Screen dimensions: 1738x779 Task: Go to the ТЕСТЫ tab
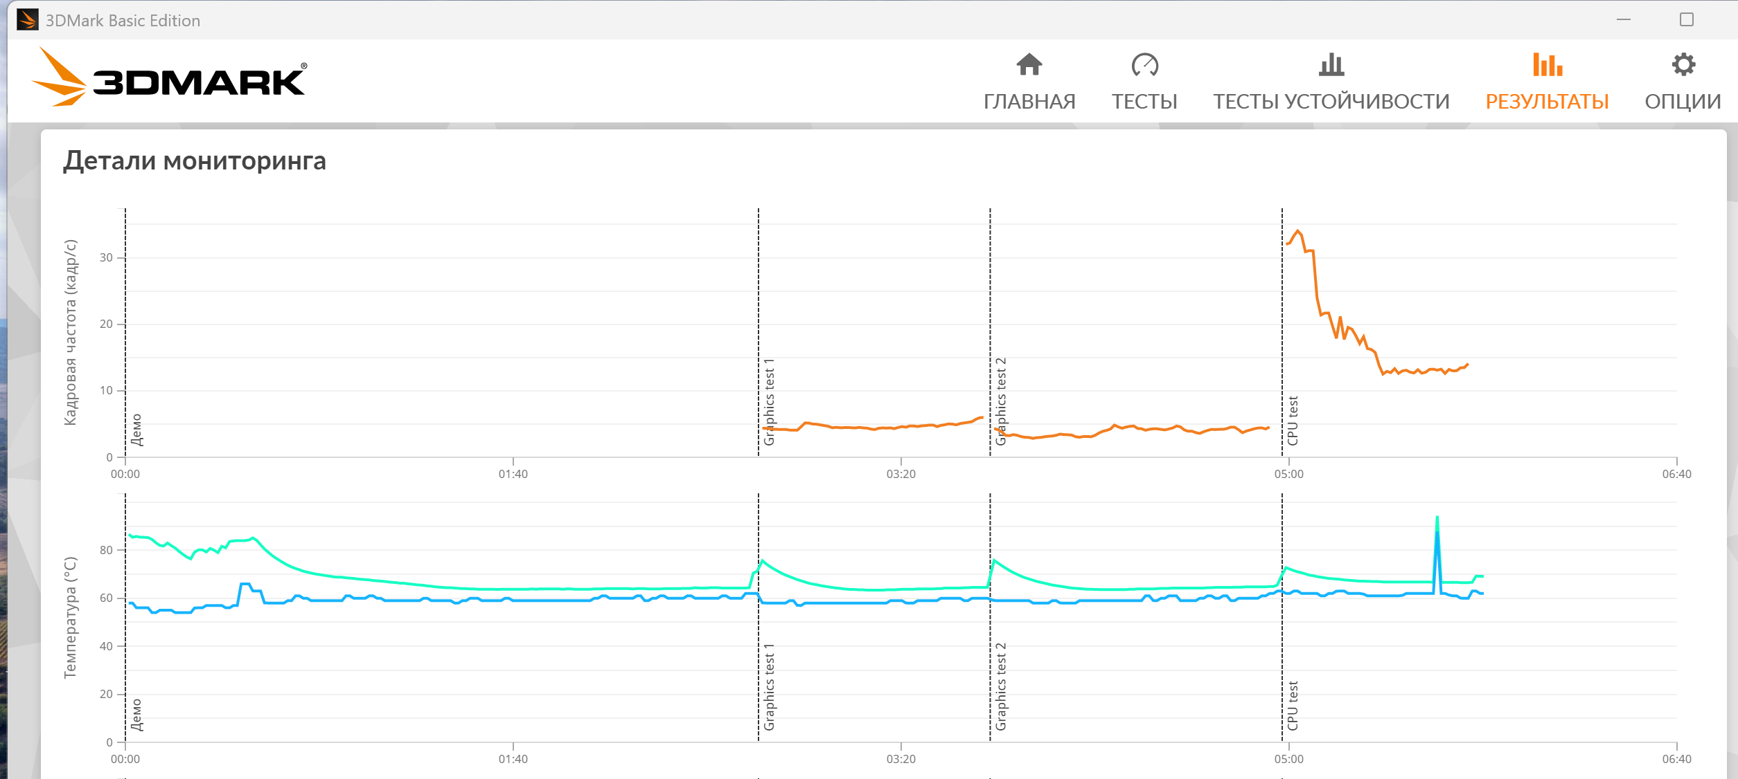click(1144, 102)
